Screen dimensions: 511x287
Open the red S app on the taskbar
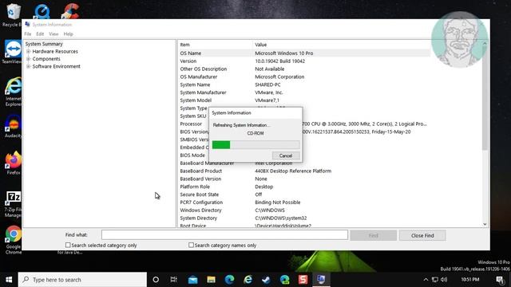(x=303, y=280)
